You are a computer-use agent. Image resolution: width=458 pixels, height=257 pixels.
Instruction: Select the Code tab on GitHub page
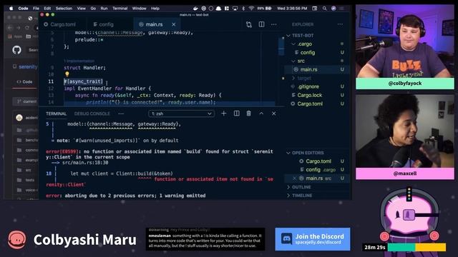[x=24, y=82]
